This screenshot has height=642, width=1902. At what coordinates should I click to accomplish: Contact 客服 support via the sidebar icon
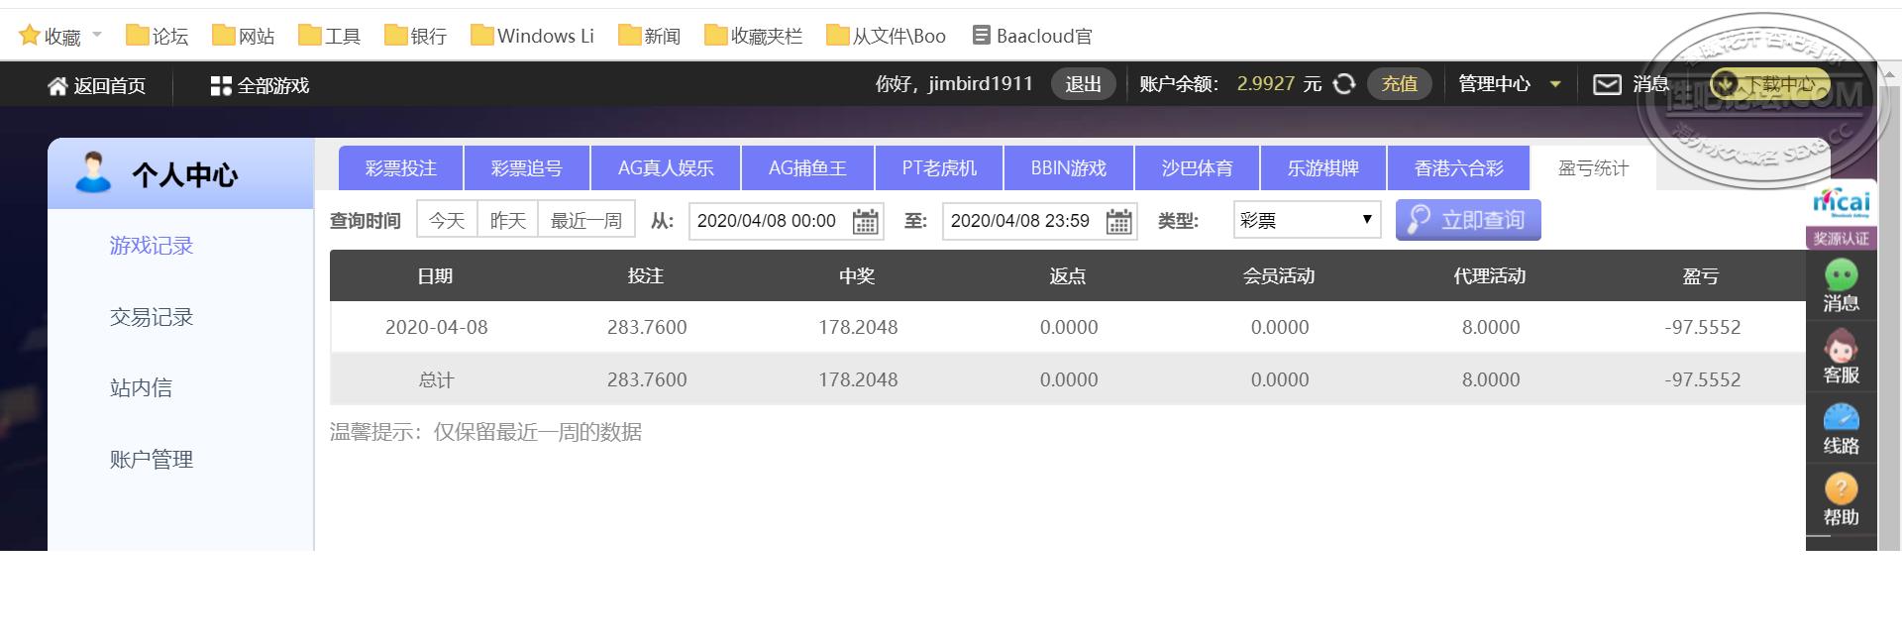point(1841,346)
